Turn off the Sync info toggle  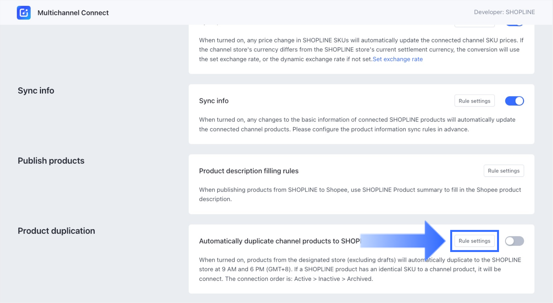click(x=514, y=101)
